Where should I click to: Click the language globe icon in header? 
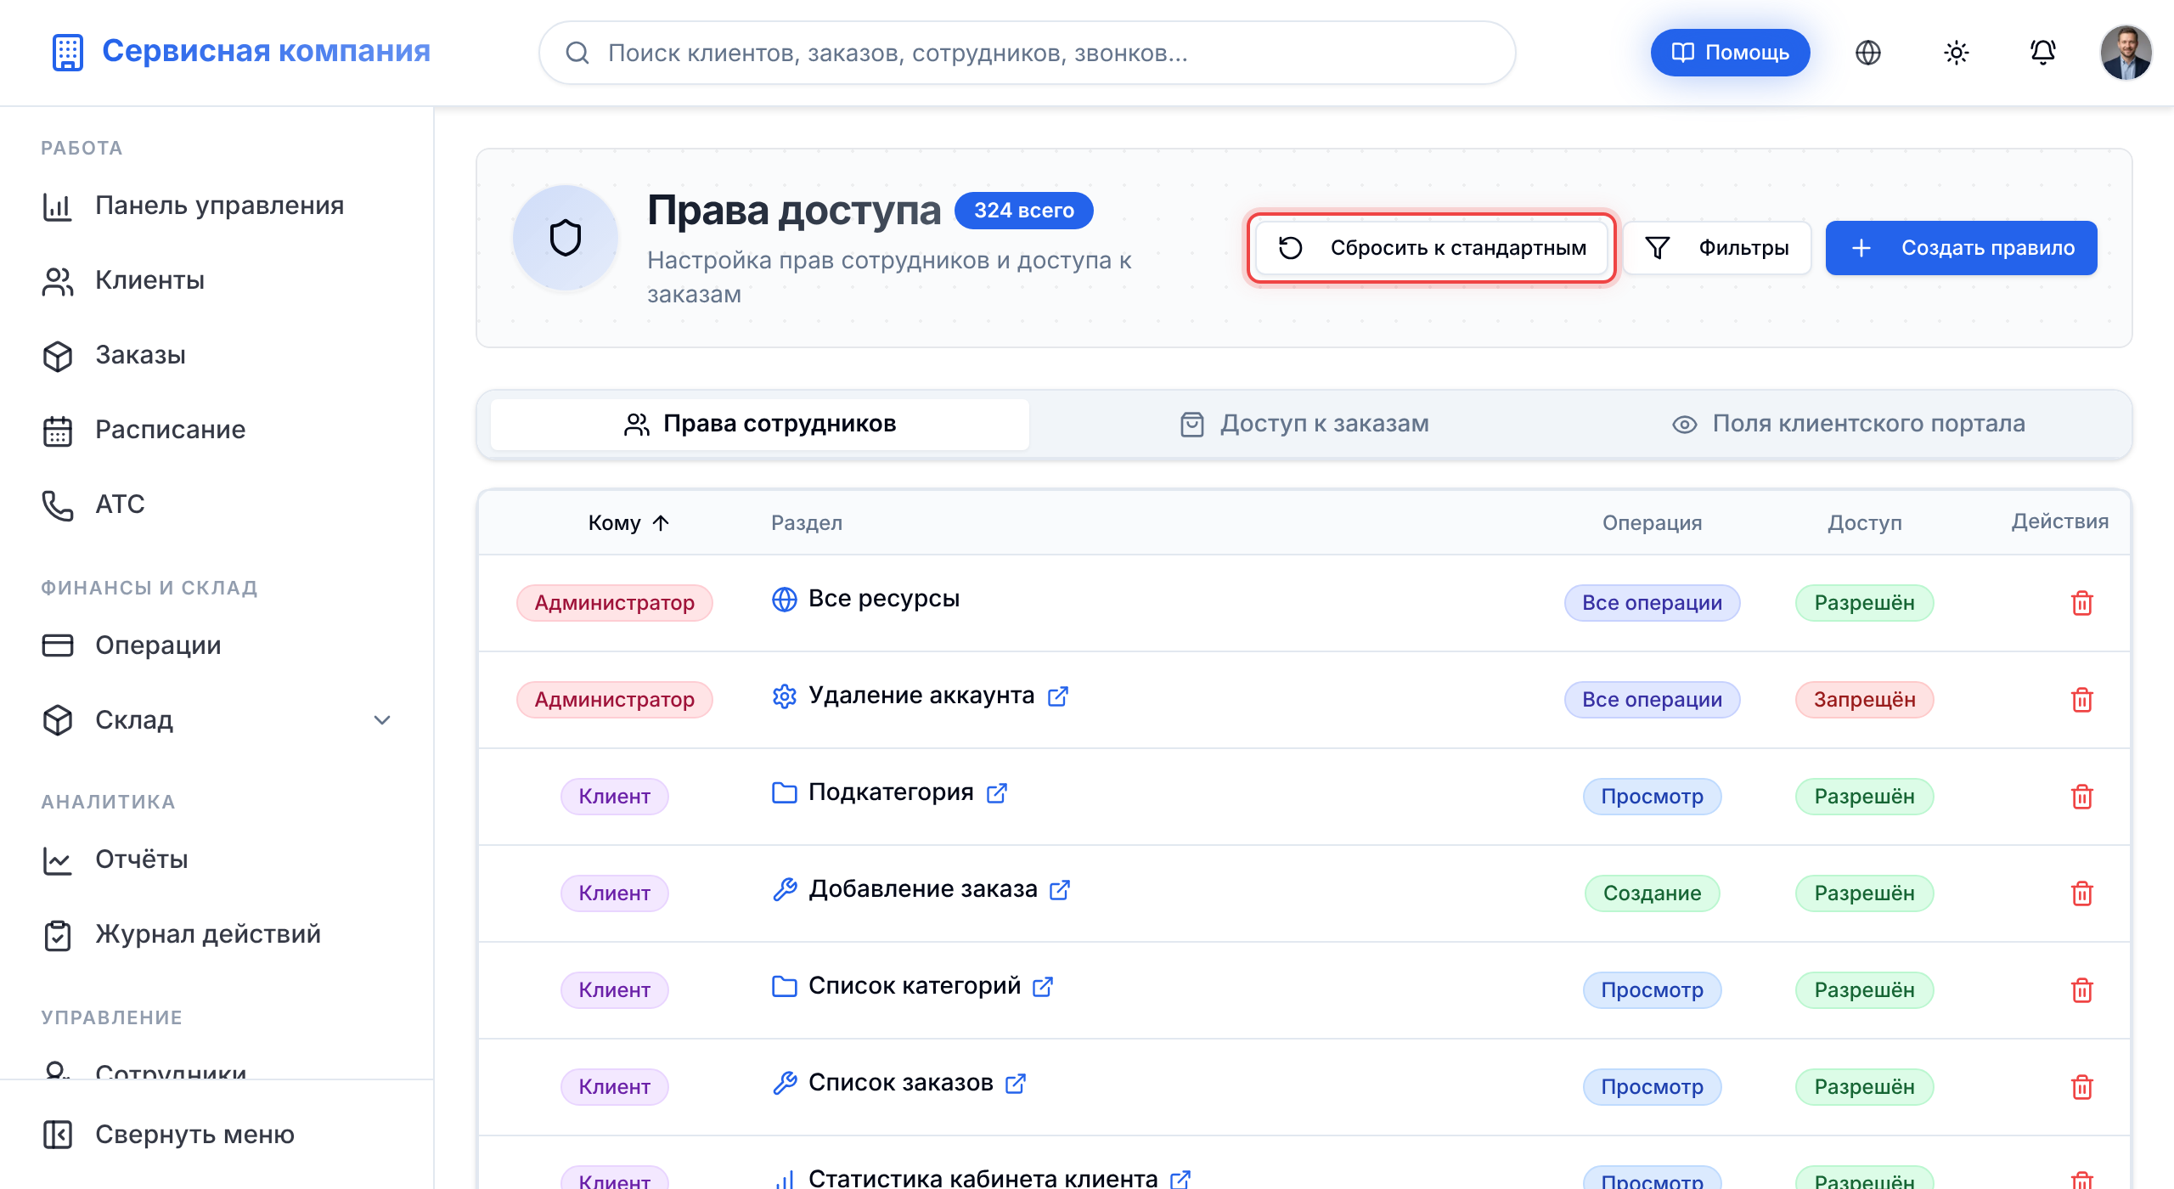click(x=1867, y=53)
